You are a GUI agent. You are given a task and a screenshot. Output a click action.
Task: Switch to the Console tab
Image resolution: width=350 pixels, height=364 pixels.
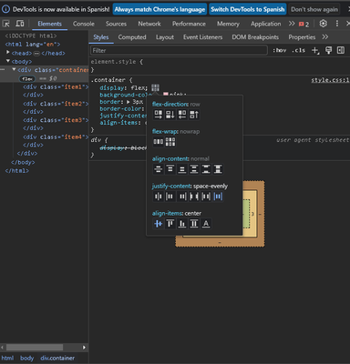84,24
